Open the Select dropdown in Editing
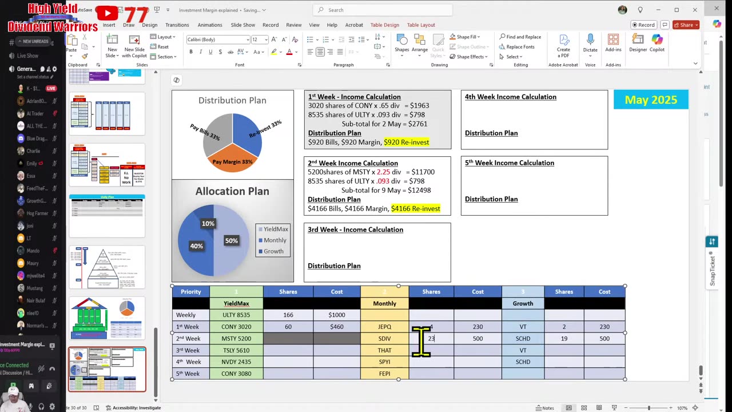 tap(510, 57)
